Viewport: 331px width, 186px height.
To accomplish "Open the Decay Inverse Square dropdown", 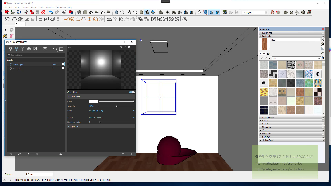I will click(x=112, y=117).
